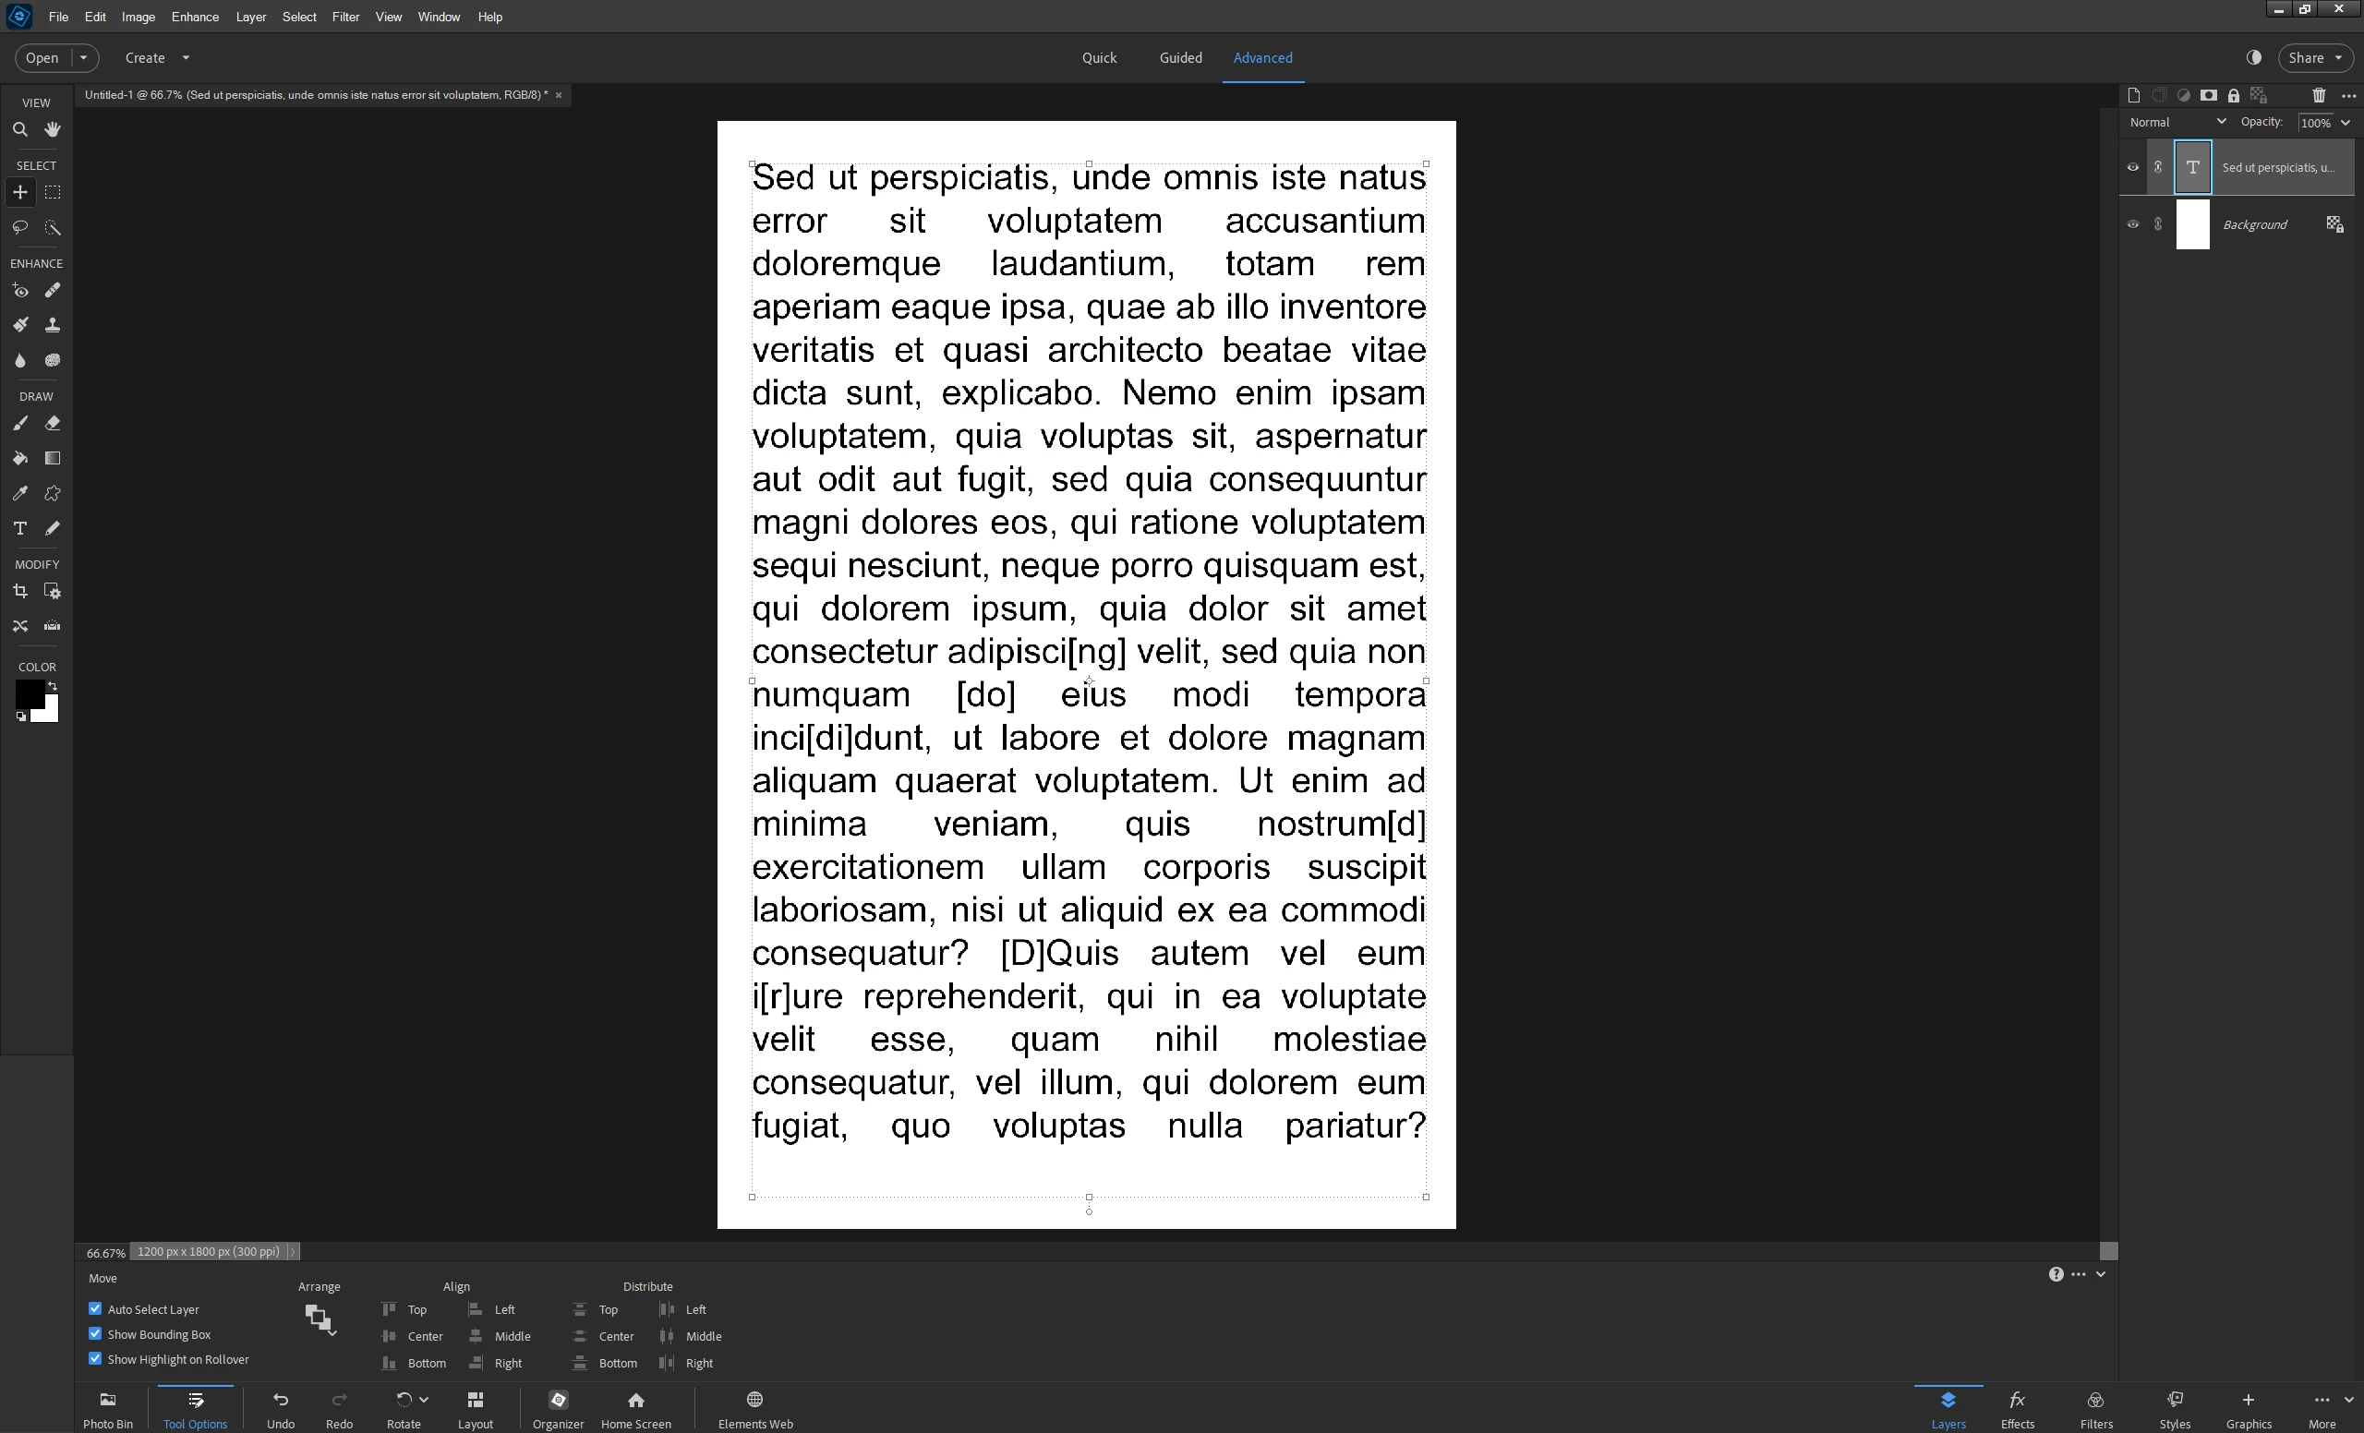Screen dimensions: 2364x1433
Task: Uncheck Auto Select Layer checkbox
Action: coord(95,1308)
